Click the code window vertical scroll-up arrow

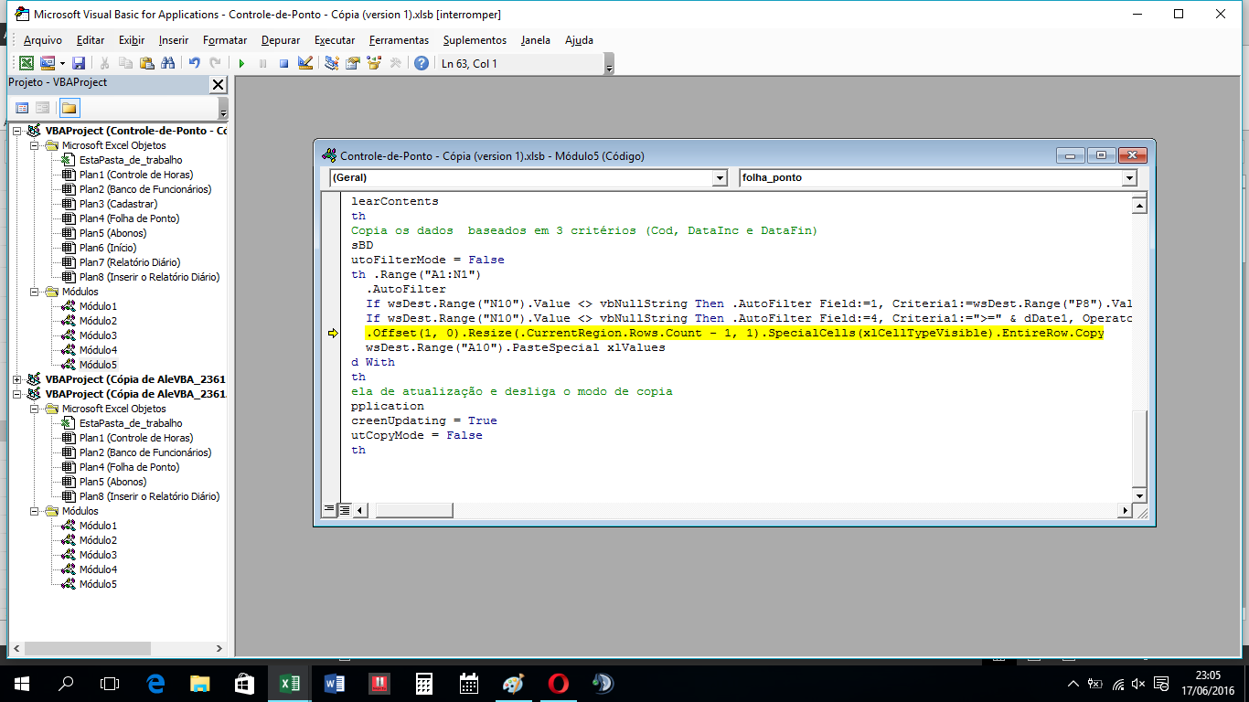(1139, 206)
